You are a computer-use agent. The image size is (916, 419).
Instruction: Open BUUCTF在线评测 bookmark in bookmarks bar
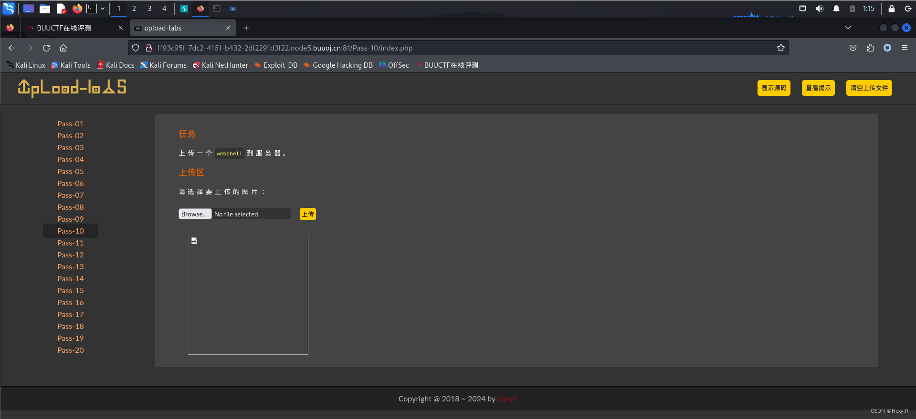446,65
